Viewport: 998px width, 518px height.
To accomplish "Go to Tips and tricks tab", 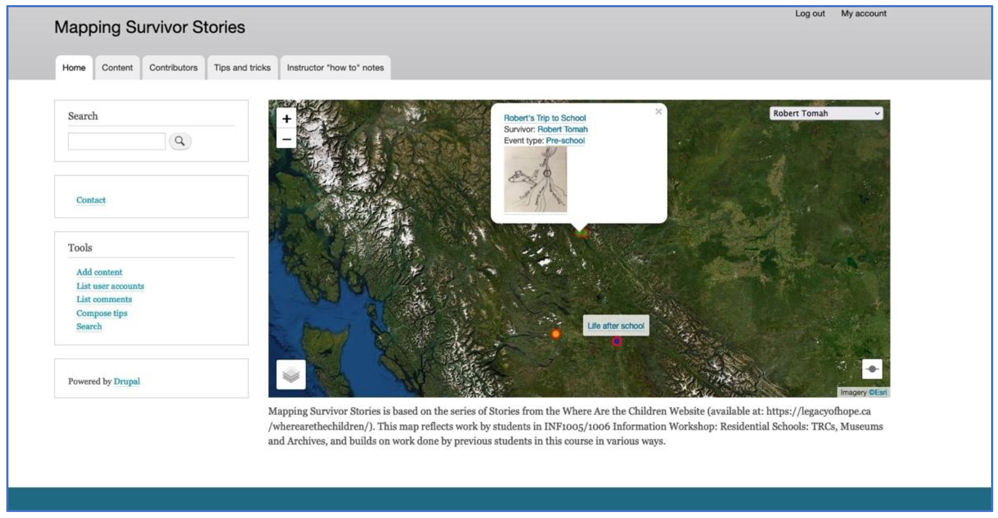I will point(242,68).
